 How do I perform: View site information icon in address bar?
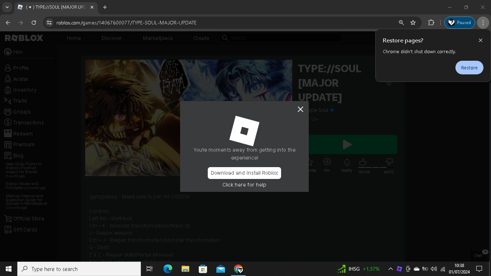(x=49, y=23)
